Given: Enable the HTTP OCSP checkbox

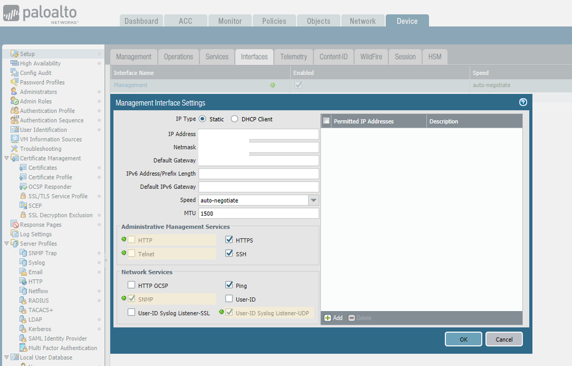Looking at the screenshot, I should (x=132, y=285).
